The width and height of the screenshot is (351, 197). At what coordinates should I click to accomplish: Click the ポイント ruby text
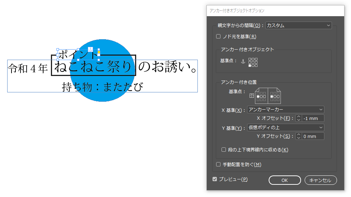pyautogui.click(x=78, y=54)
